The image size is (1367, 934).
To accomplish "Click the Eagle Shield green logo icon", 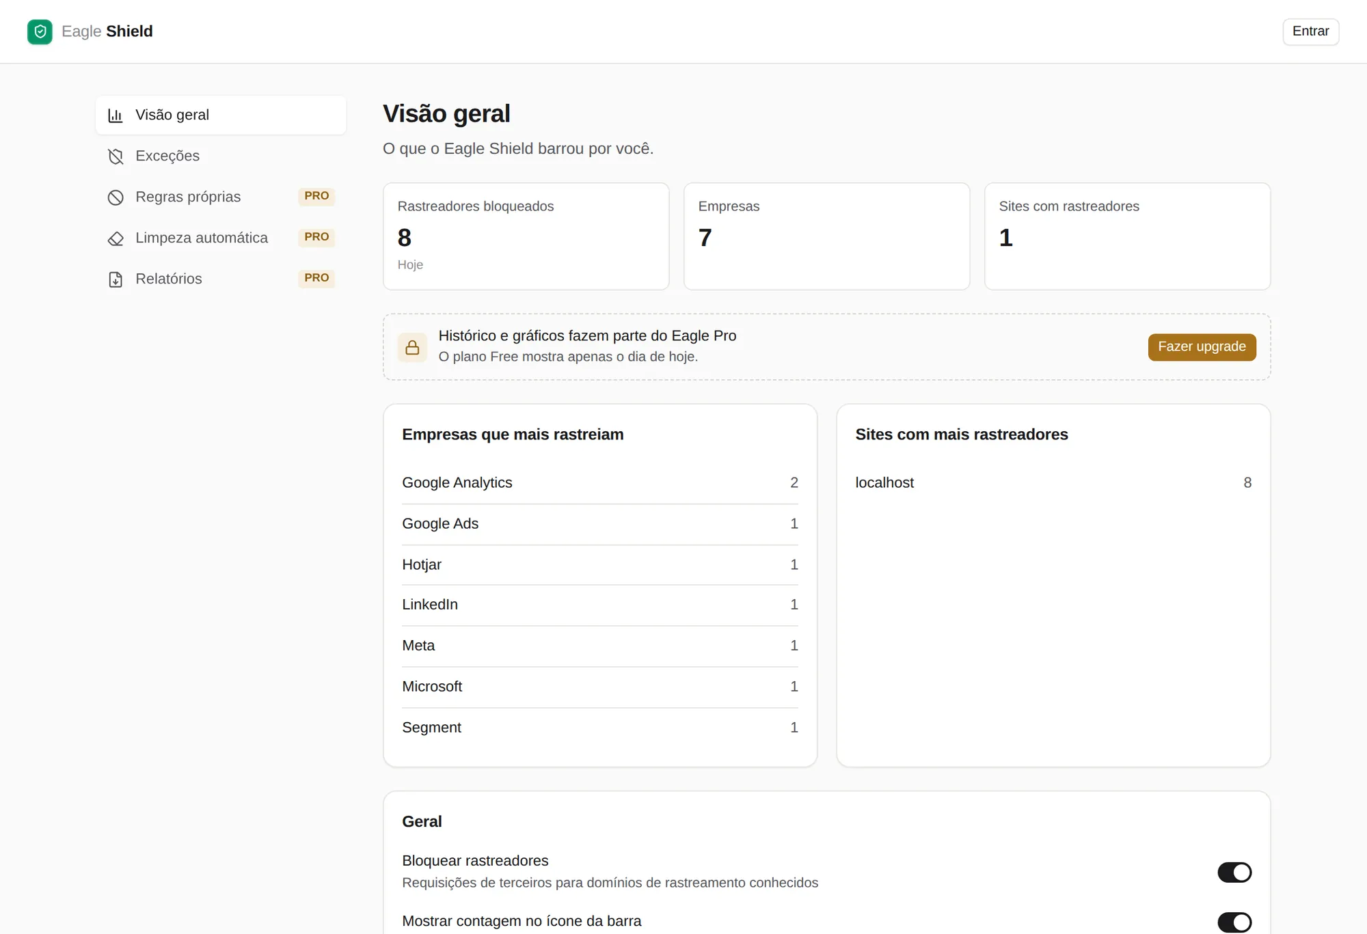I will coord(40,31).
